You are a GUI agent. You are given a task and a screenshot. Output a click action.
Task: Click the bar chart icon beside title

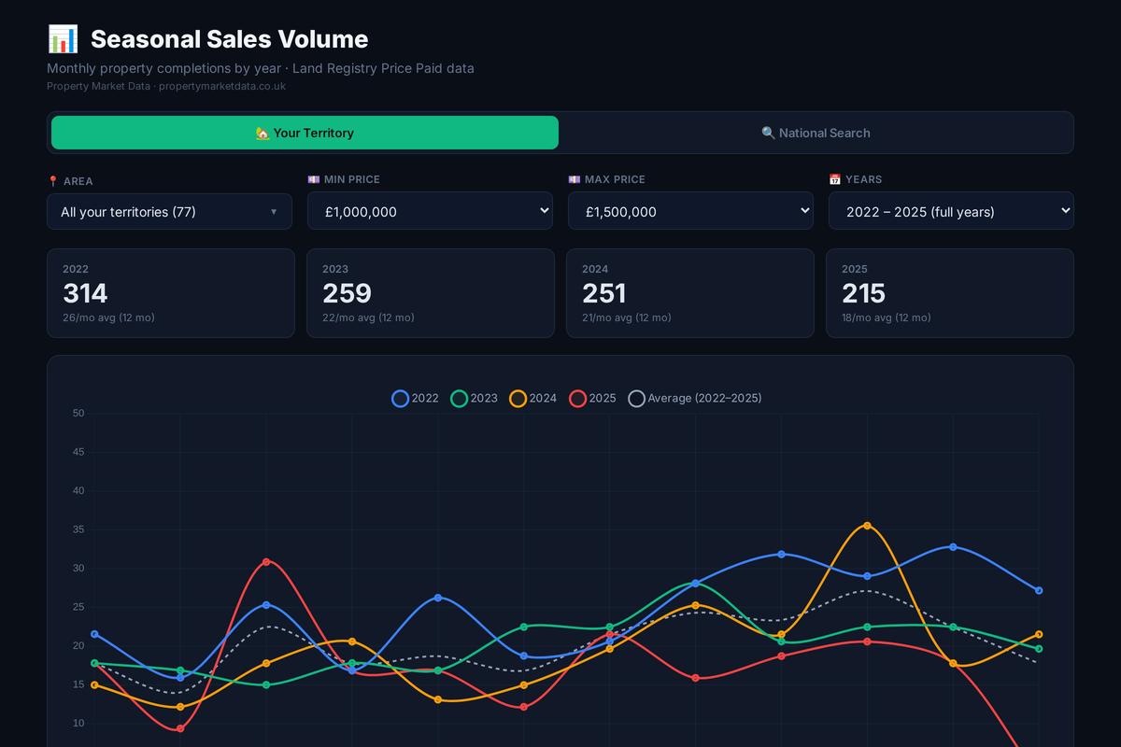point(63,39)
